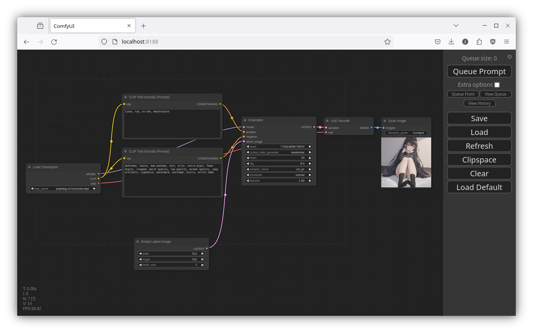This screenshot has width=533, height=333.
Task: Open the list all tabs dropdown
Action: 456,26
